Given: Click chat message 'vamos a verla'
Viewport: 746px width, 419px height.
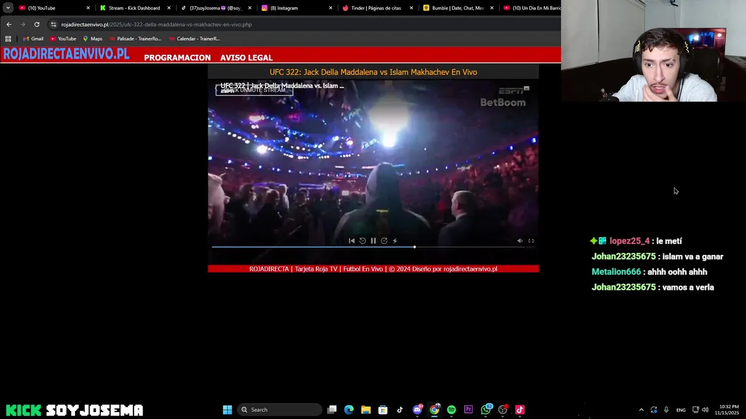Looking at the screenshot, I should 688,287.
